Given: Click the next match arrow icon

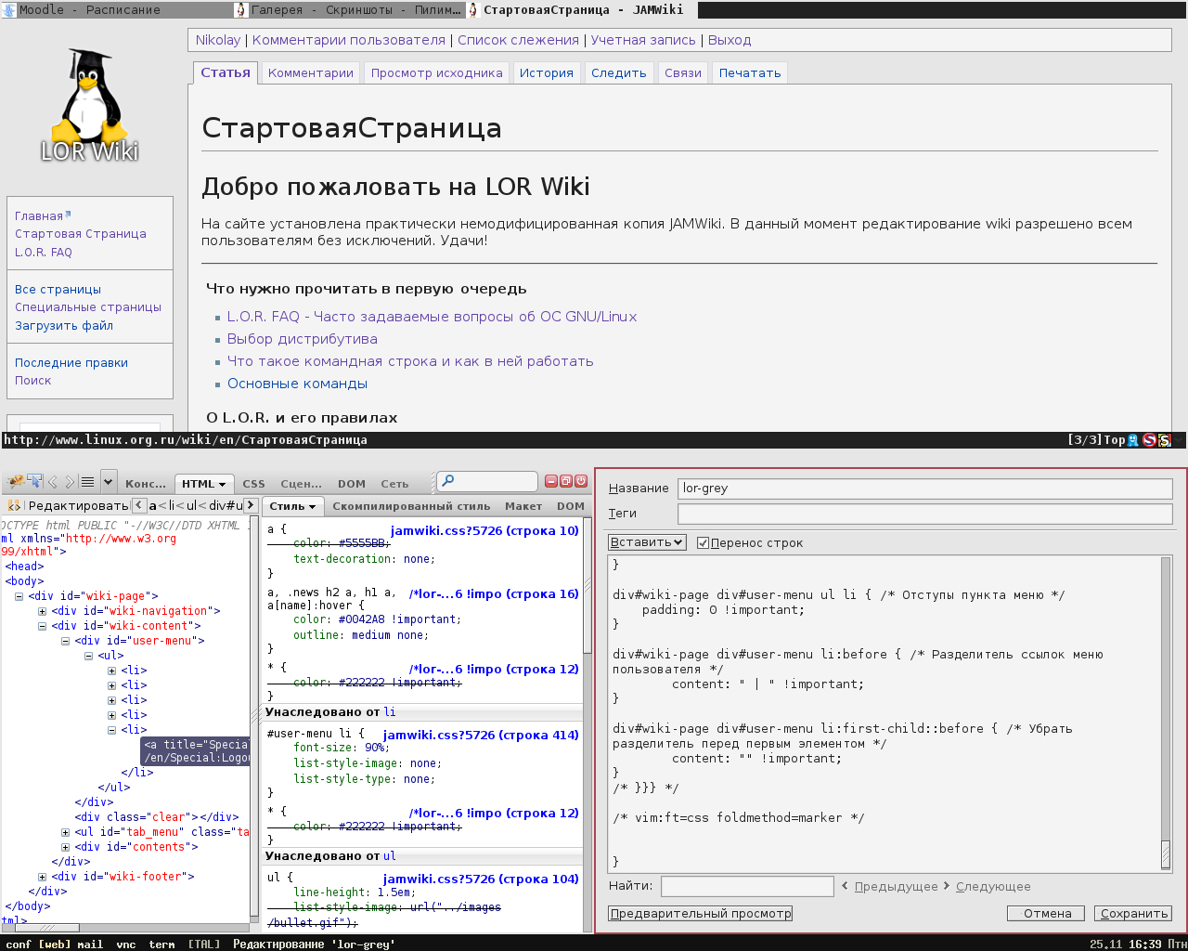Looking at the screenshot, I should [x=947, y=886].
